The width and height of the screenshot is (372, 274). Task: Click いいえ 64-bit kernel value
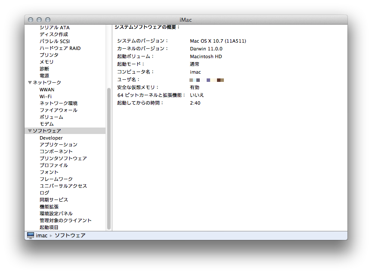tap(197, 95)
